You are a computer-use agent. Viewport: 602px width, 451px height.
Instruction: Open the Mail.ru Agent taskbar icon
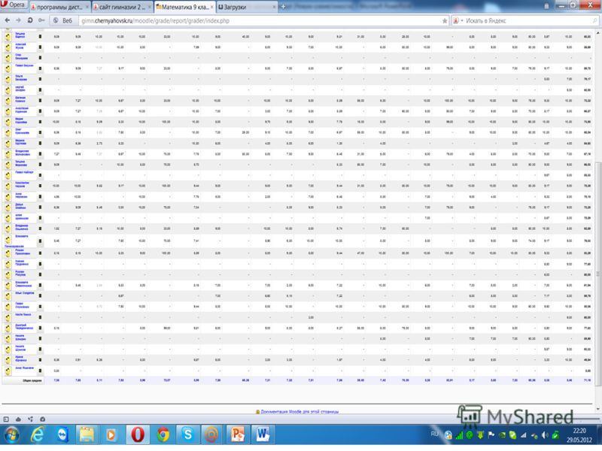tap(212, 435)
